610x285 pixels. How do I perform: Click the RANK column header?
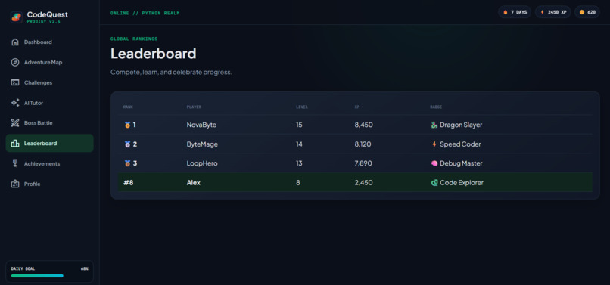(128, 107)
